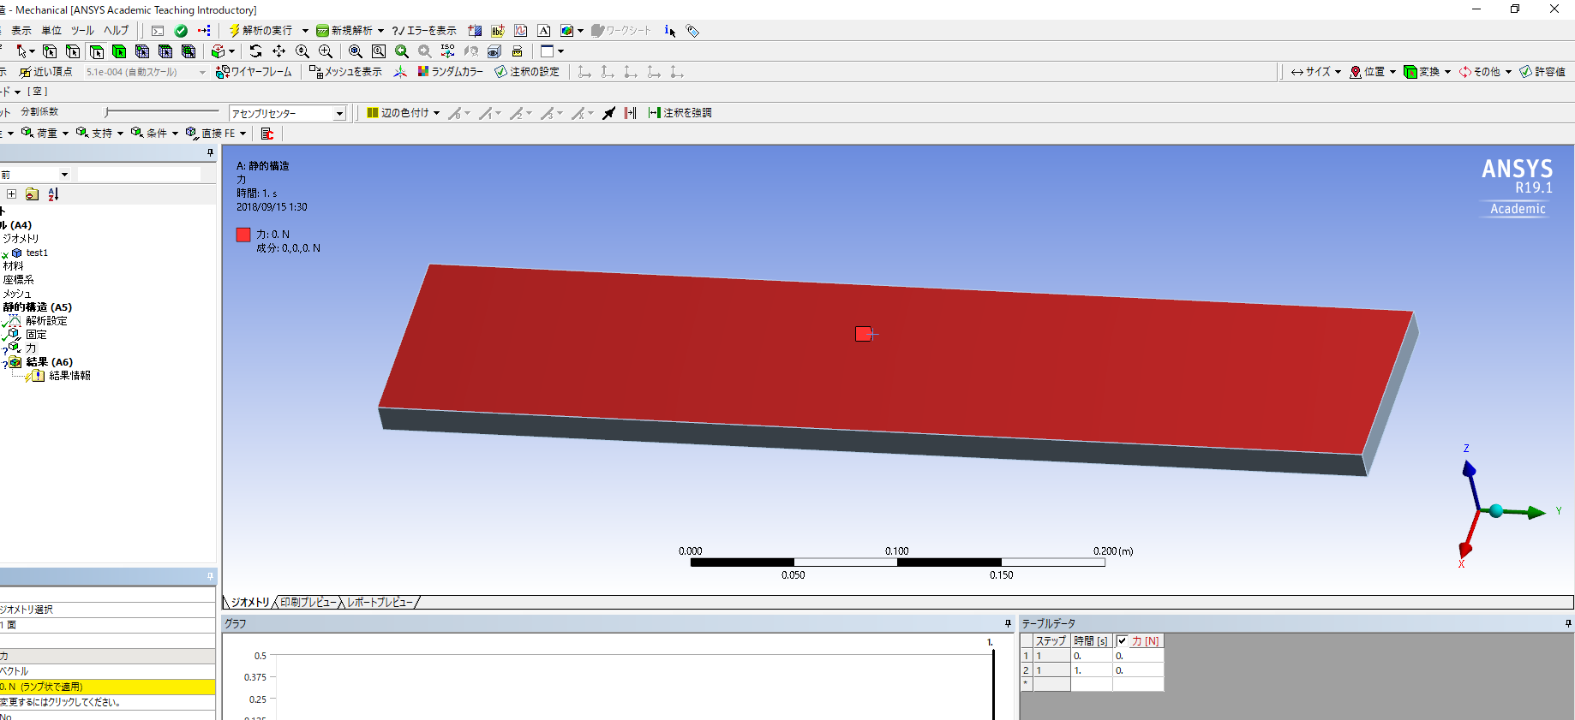Open the ヘルプ menu
The width and height of the screenshot is (1575, 720).
(x=117, y=31)
